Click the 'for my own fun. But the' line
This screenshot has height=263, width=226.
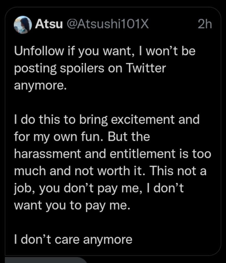pyautogui.click(x=82, y=137)
